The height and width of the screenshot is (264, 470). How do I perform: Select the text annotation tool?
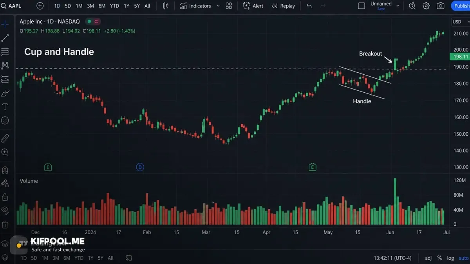(x=5, y=107)
